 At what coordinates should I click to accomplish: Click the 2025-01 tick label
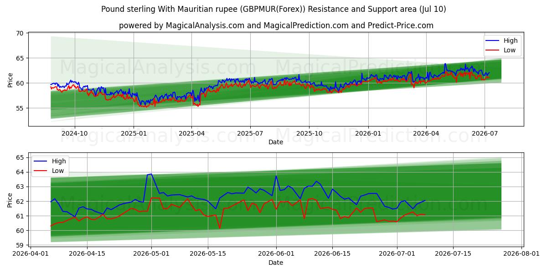tap(134, 134)
